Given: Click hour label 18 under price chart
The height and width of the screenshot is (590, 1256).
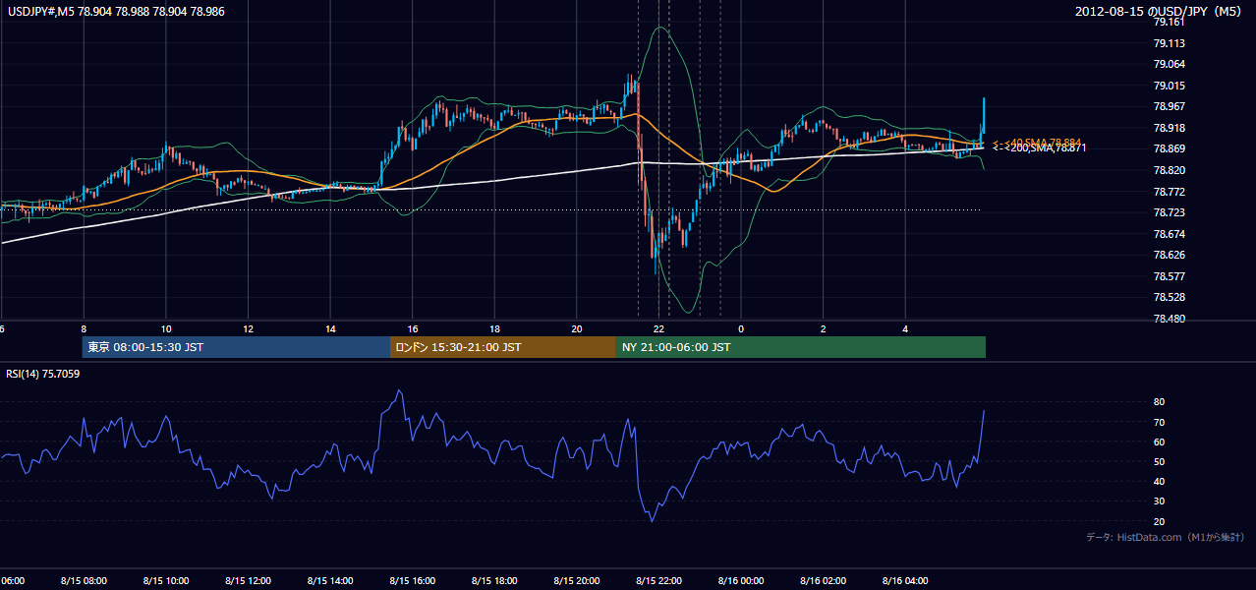Looking at the screenshot, I should [495, 329].
